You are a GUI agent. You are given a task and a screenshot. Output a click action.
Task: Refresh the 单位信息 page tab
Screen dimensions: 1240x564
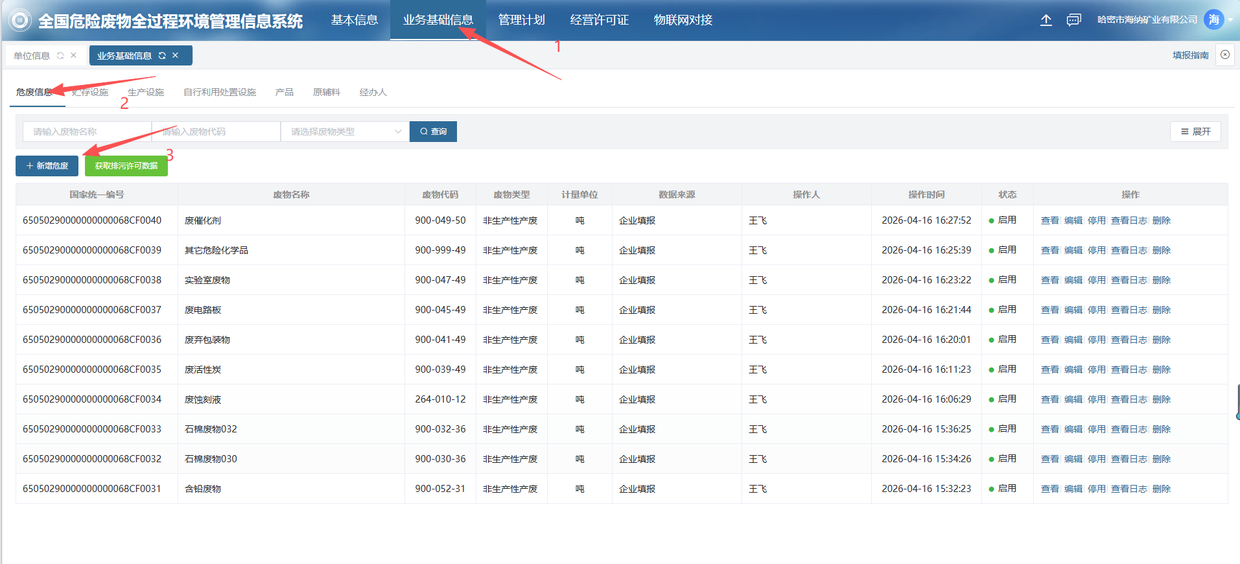pos(60,56)
